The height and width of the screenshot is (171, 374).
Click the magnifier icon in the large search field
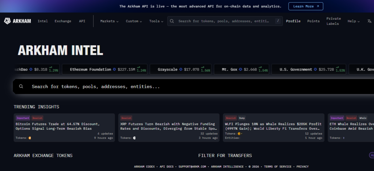click(21, 86)
